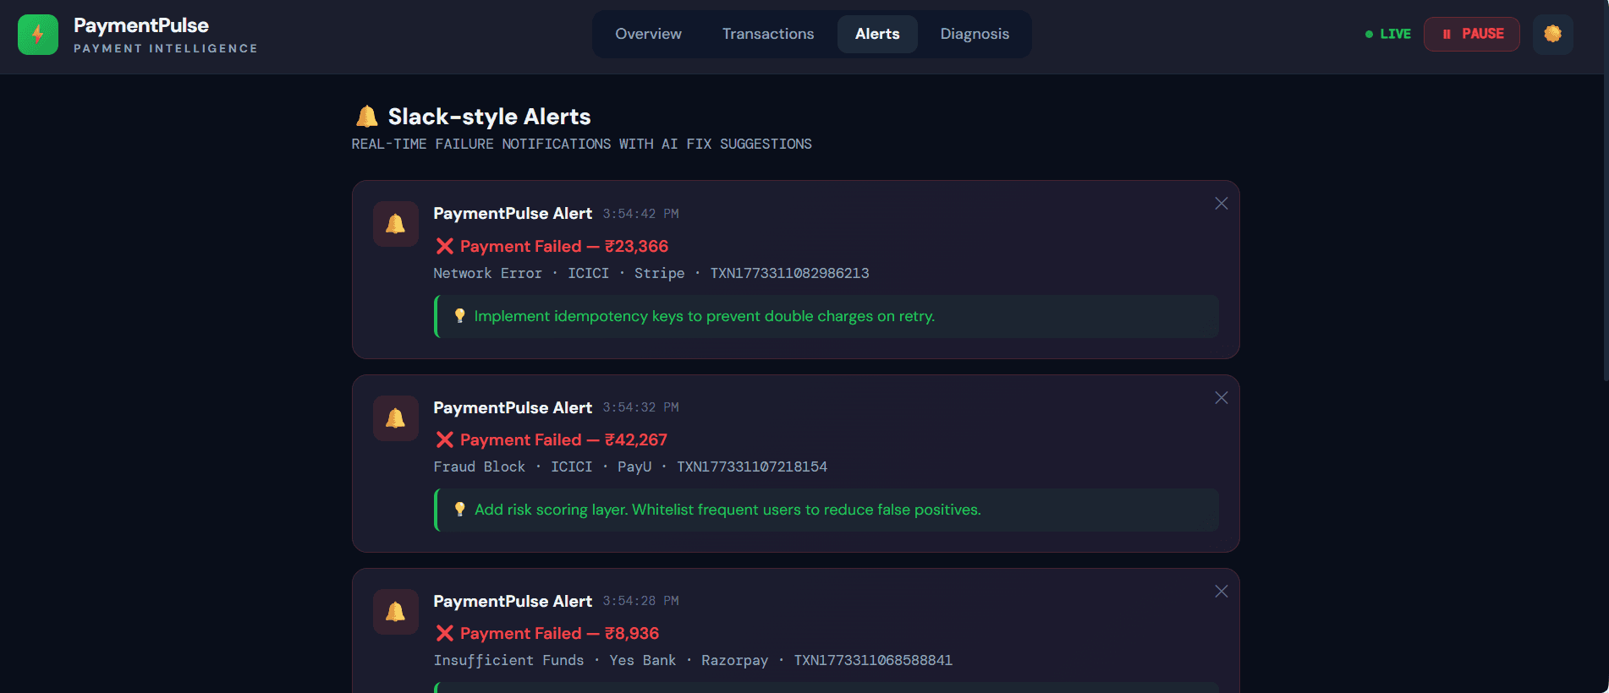Click the 'Payment Failed — ₹42,267' text
The image size is (1609, 693).
(563, 439)
